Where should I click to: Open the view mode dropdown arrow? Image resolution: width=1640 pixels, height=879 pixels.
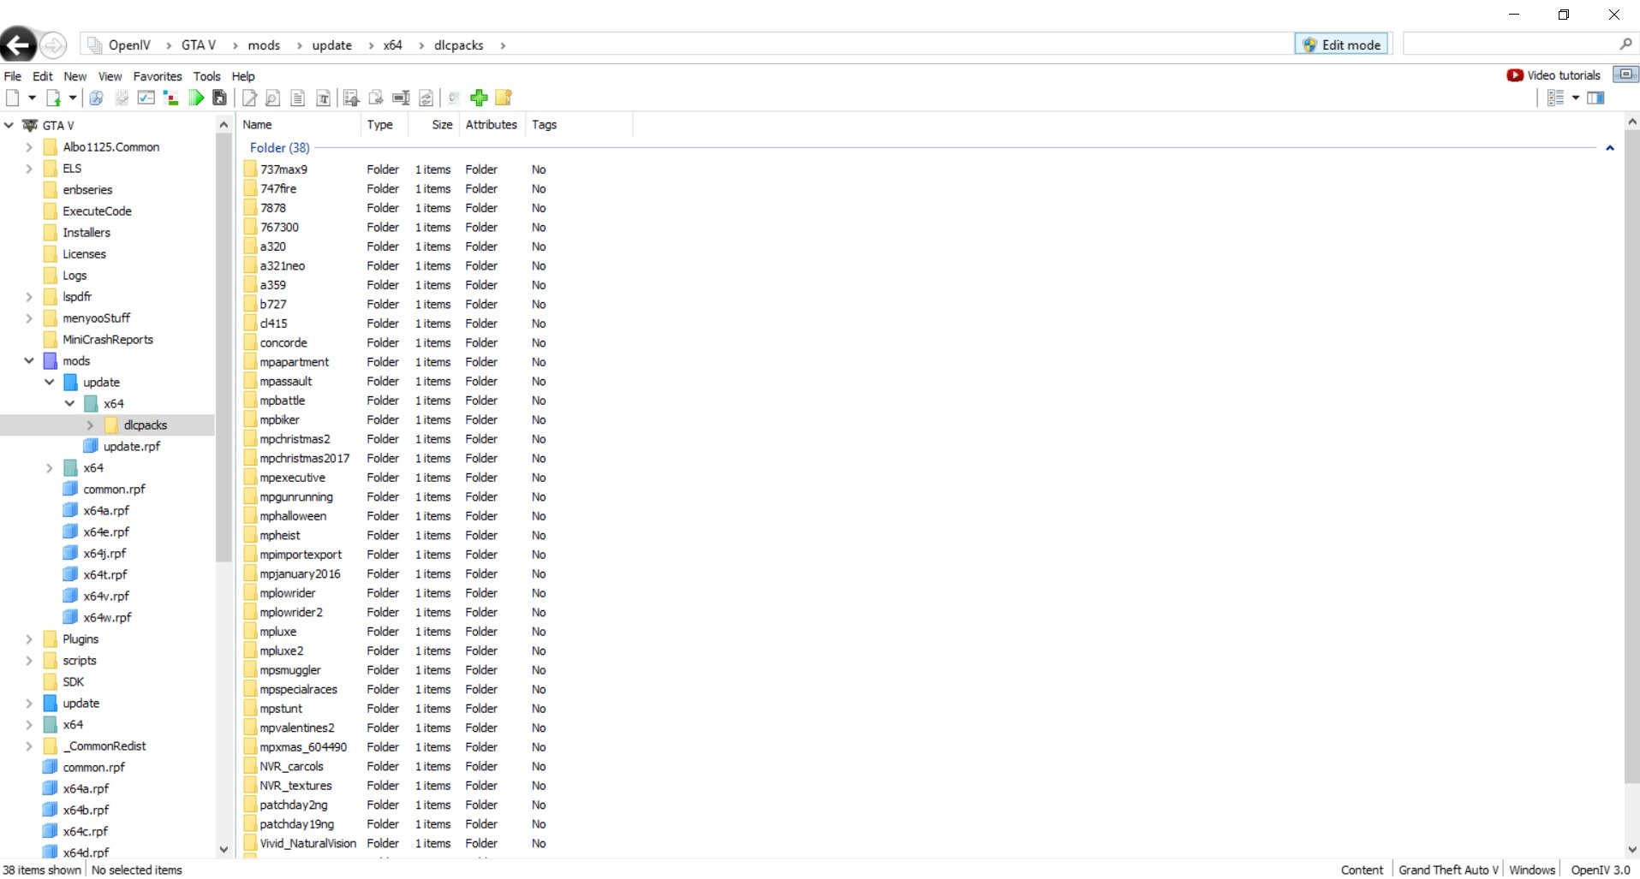[1576, 98]
